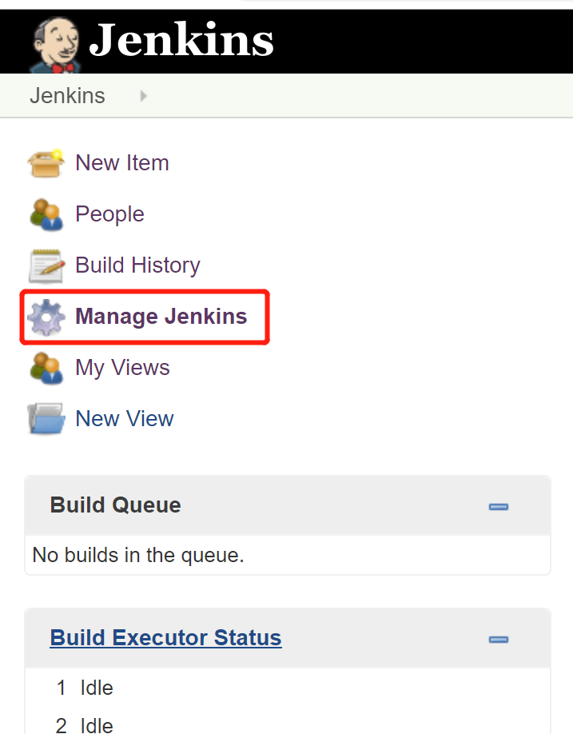The image size is (573, 734).
Task: Click the New Item box icon
Action: 46,163
